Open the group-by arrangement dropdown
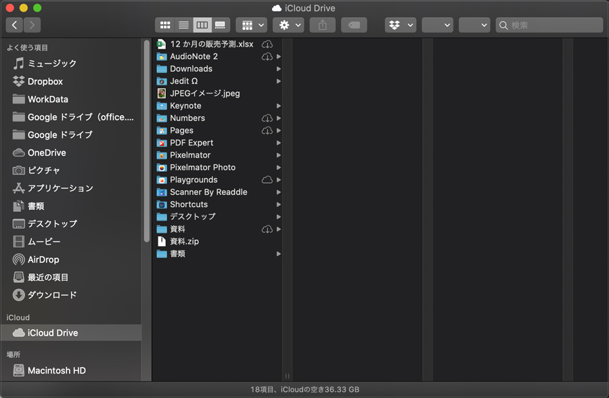Image resolution: width=609 pixels, height=398 pixels. click(251, 25)
